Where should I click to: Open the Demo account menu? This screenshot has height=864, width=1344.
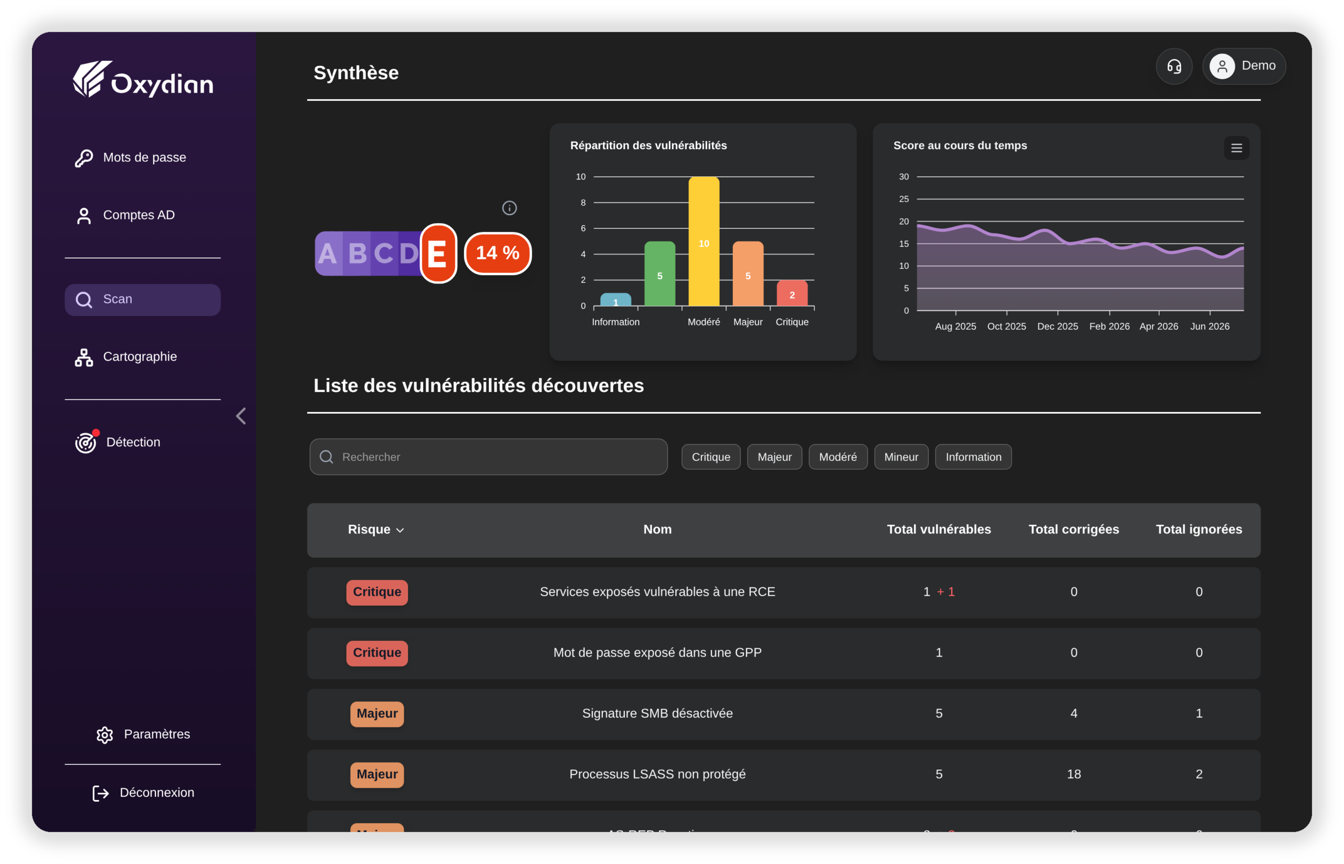click(1244, 66)
